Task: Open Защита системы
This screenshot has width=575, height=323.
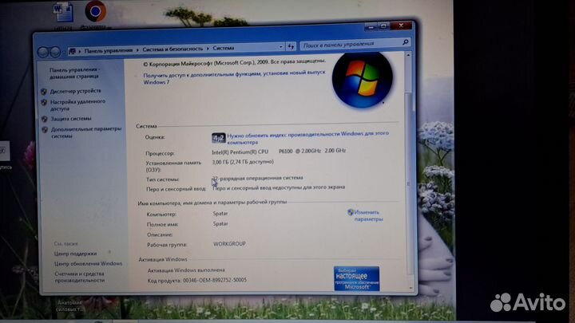Action: click(x=71, y=119)
